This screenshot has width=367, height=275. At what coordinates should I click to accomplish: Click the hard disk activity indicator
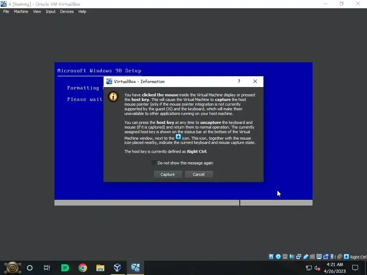271,256
